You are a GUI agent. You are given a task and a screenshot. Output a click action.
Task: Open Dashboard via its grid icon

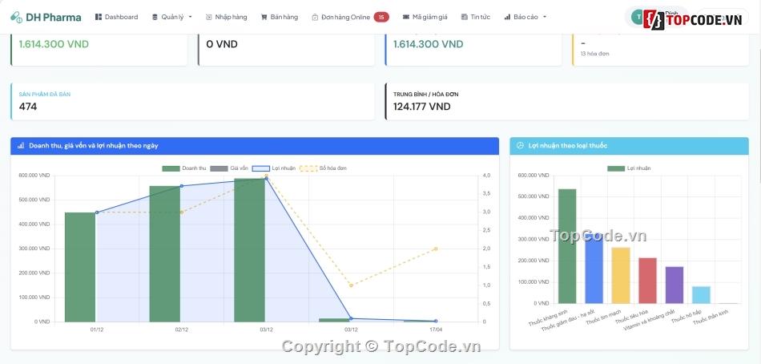(99, 17)
